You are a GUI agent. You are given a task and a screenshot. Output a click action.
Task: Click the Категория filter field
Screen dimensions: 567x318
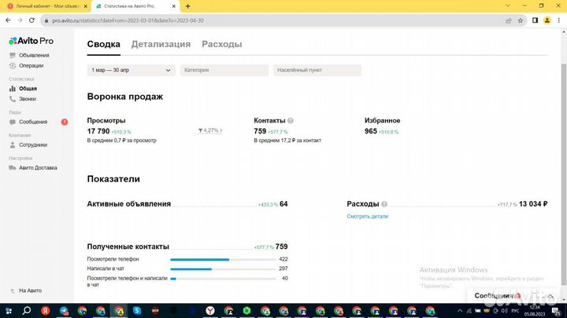[x=224, y=71]
